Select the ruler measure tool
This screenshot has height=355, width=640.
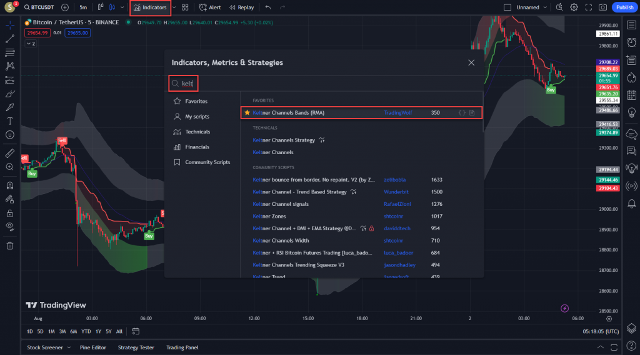pyautogui.click(x=10, y=153)
